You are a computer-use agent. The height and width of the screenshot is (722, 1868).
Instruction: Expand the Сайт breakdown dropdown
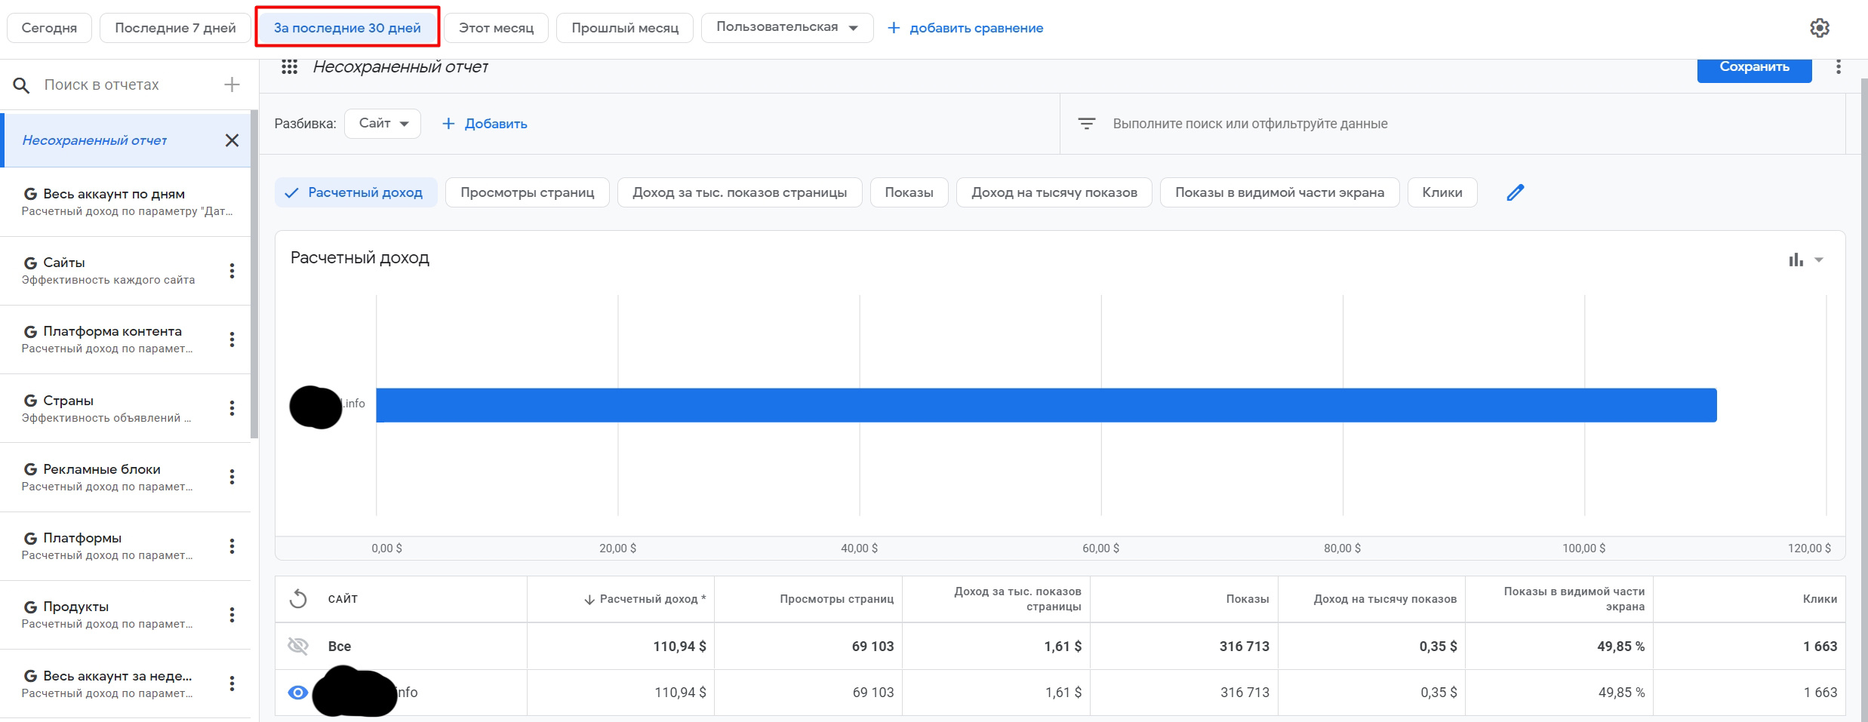pyautogui.click(x=383, y=124)
